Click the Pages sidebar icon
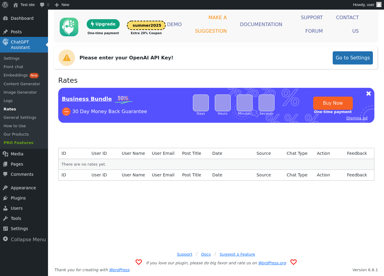The image size is (384, 276). 5,164
